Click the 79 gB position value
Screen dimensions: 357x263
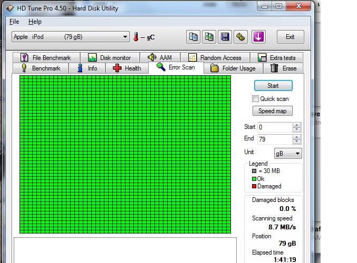tap(287, 244)
